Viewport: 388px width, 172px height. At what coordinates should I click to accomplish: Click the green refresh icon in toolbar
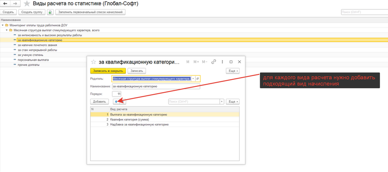(50, 12)
